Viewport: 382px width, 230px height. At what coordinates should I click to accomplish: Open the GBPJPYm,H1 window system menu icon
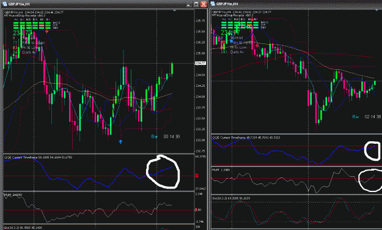(4, 4)
